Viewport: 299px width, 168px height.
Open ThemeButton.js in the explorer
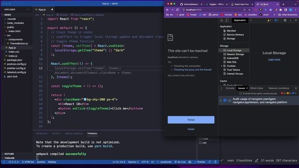[19, 43]
